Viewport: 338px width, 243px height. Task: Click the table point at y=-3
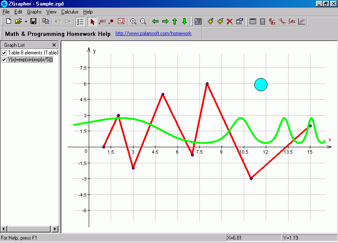(x=251, y=178)
